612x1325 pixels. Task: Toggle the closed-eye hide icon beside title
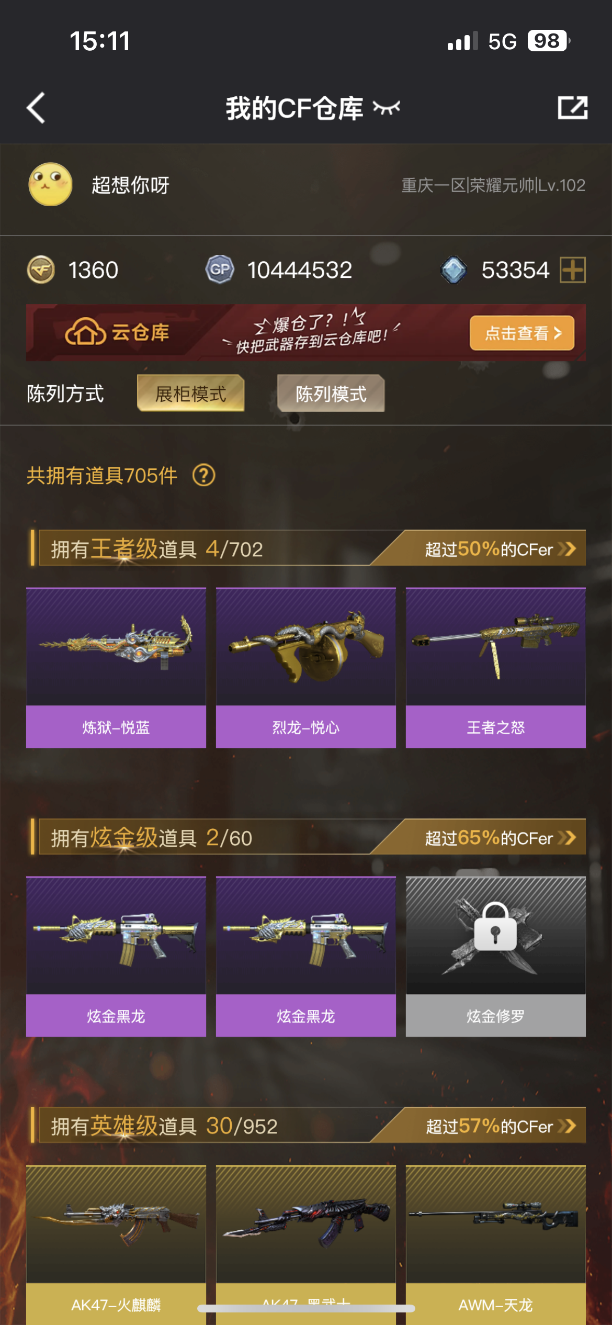click(387, 108)
